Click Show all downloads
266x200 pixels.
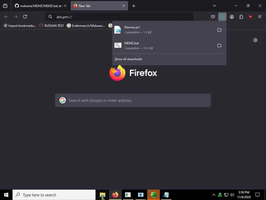tap(128, 59)
